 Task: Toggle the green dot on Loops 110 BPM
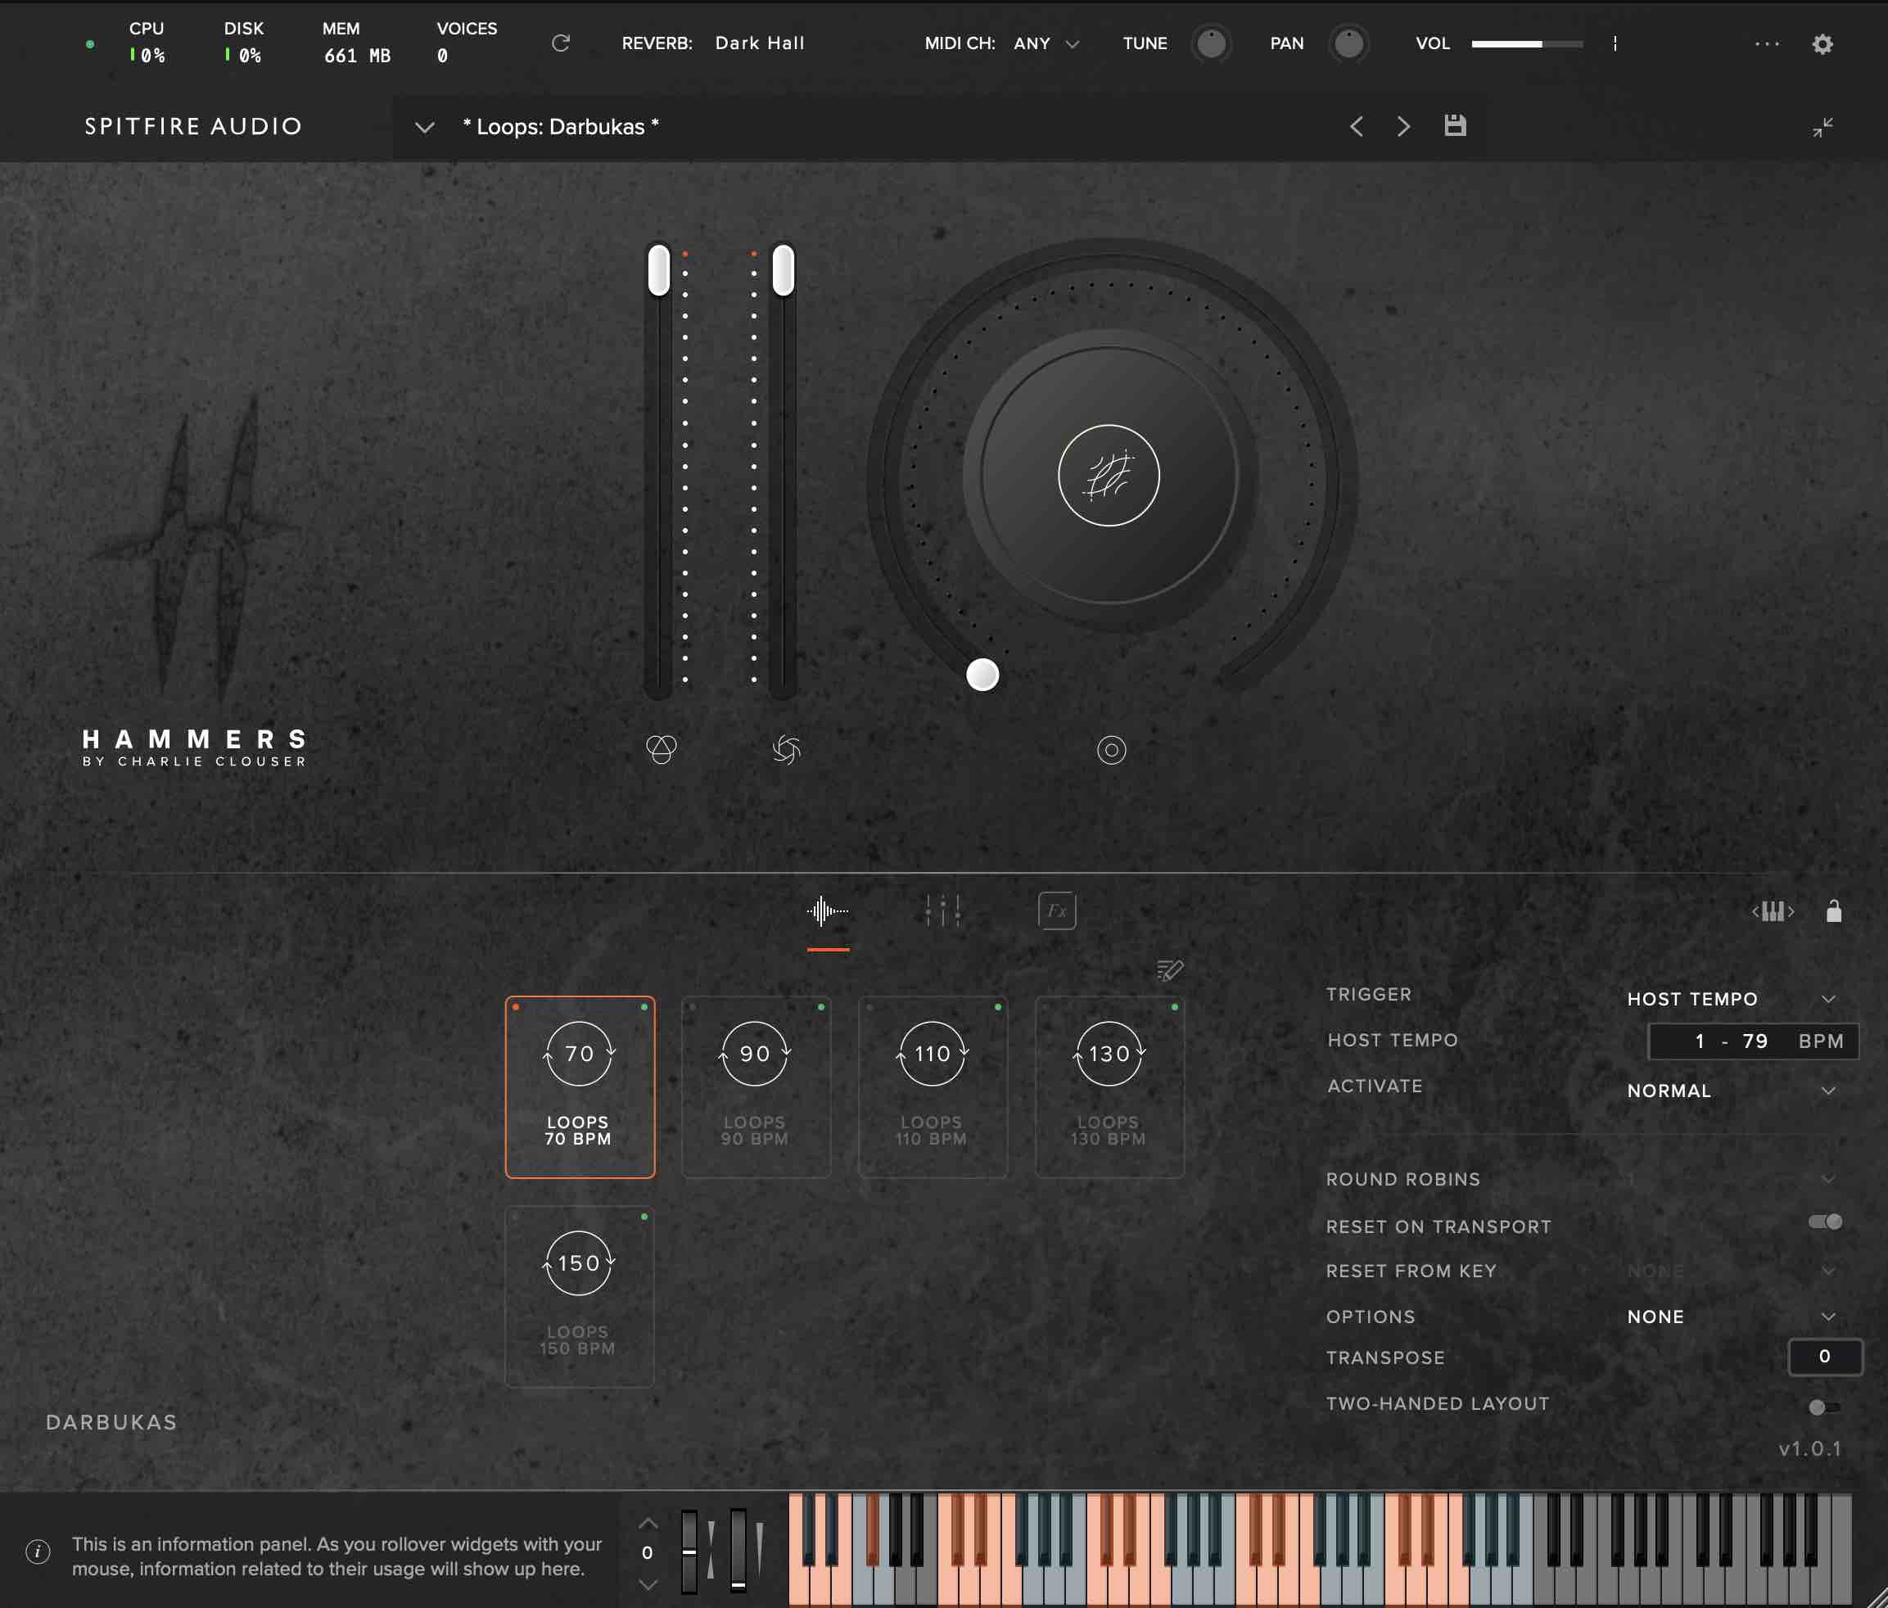(x=998, y=1007)
